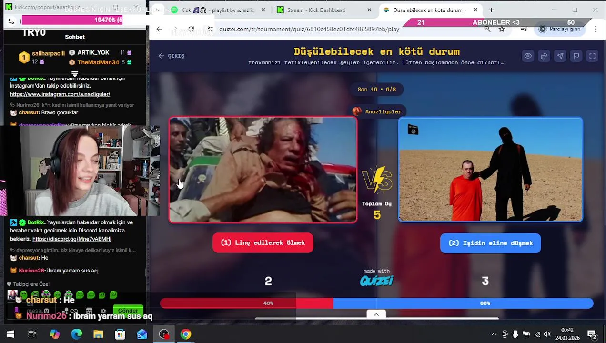Close the Stream - Kick Dashboard tab

369,10
